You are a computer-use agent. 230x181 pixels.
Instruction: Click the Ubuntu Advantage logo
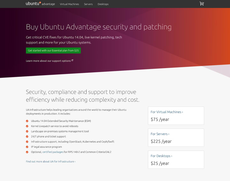point(40,4)
